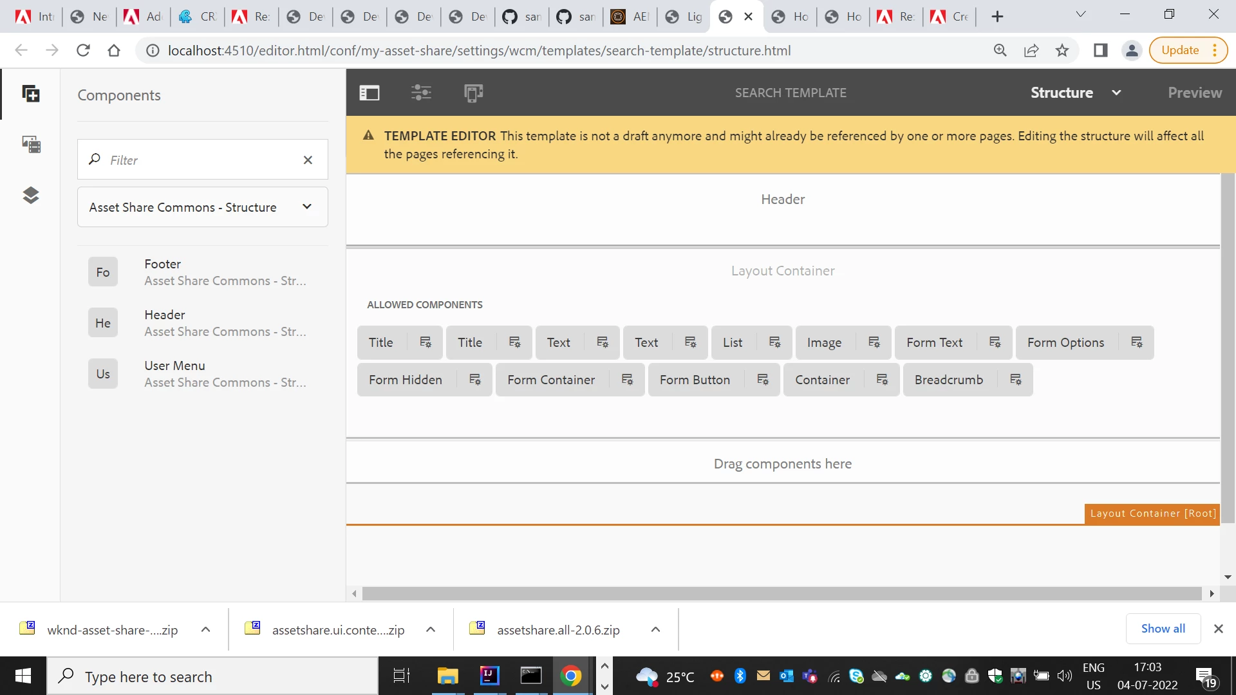Expand Asset Share Commons - Structure dropdown
This screenshot has height=695, width=1236.
(x=307, y=207)
